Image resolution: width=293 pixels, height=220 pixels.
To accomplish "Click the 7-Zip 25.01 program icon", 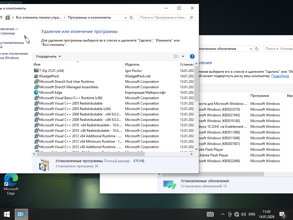I will [x=36, y=70].
